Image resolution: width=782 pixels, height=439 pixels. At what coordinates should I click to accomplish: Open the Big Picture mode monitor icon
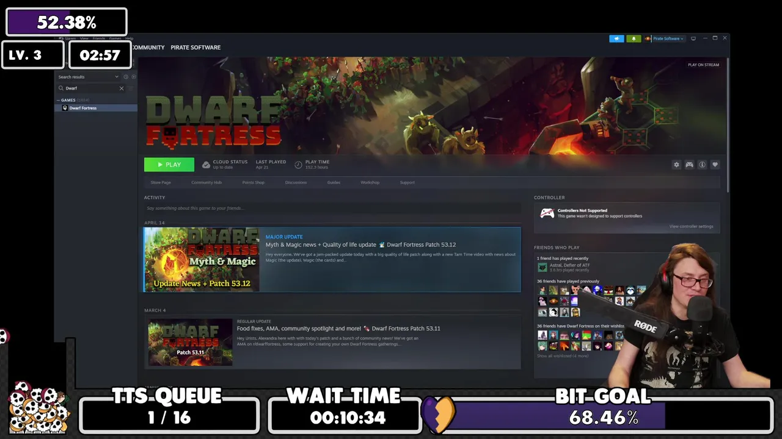click(x=693, y=38)
